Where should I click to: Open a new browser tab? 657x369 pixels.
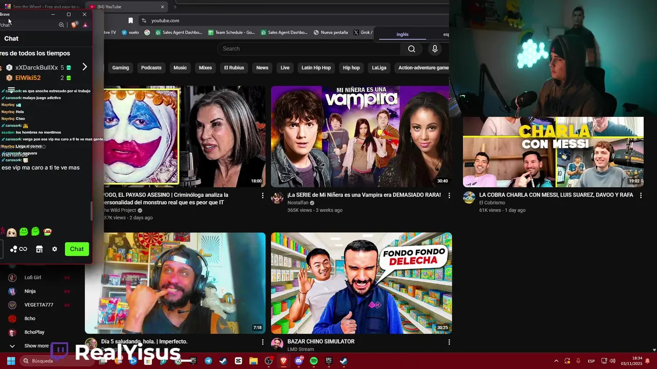pos(175,7)
